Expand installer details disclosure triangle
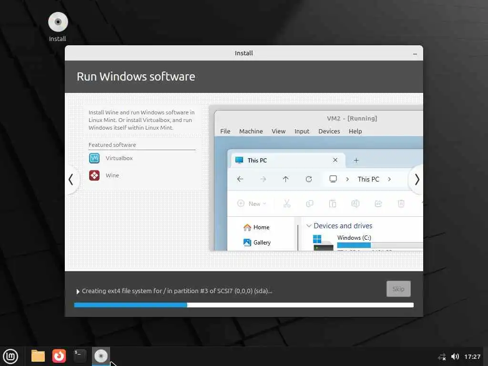Image resolution: width=488 pixels, height=366 pixels. pos(78,291)
